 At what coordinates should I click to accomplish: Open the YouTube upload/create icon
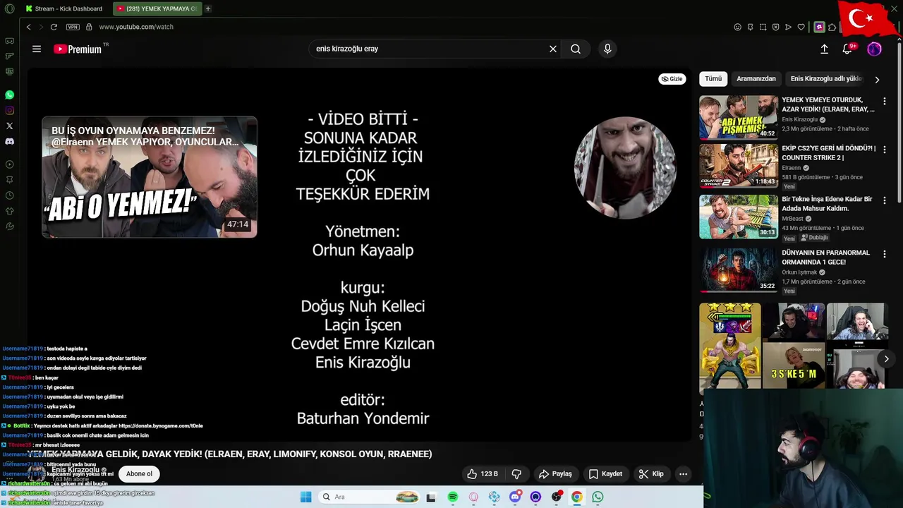coord(824,49)
